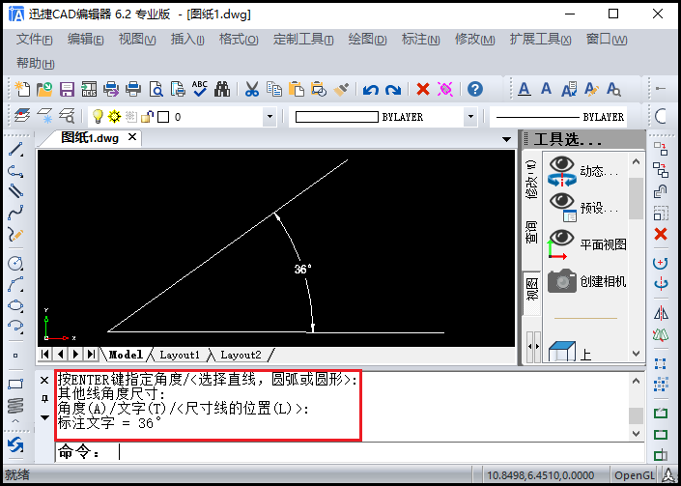This screenshot has height=486, width=681.
Task: Select the Rectangle drawing tool
Action: pyautogui.click(x=16, y=385)
